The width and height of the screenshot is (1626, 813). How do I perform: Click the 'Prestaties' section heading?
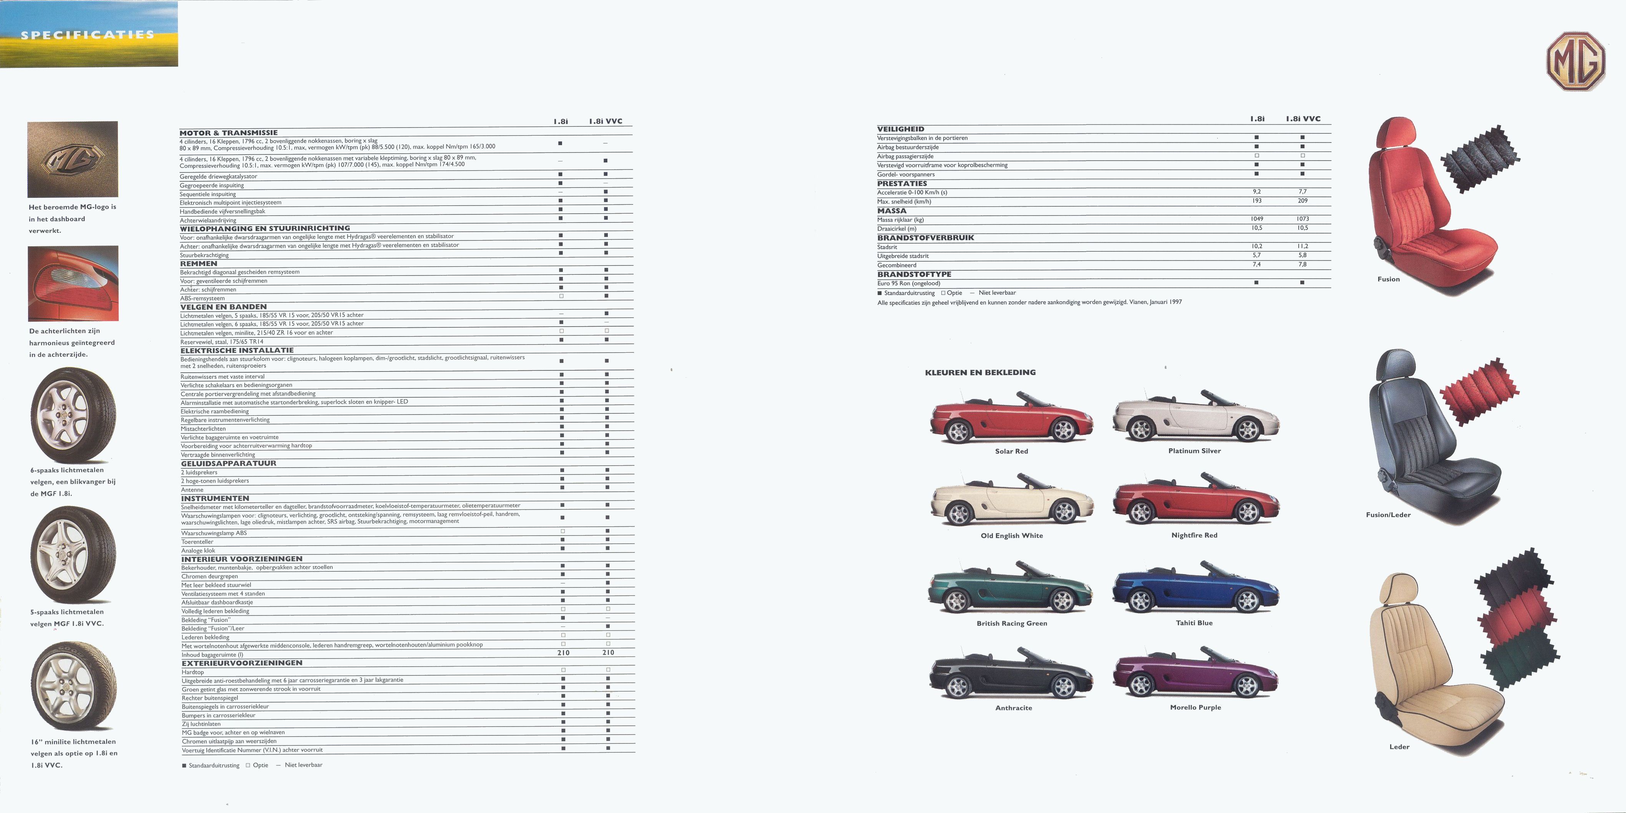[902, 184]
